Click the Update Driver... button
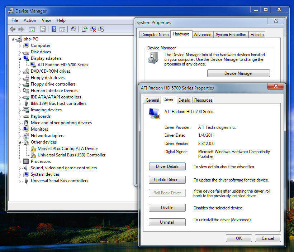Screen dimensions: 294x252 click(167, 180)
